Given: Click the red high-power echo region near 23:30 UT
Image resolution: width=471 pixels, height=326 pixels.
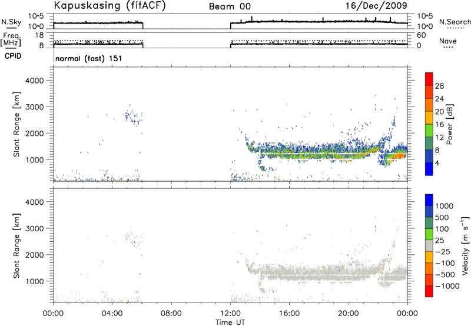Looking at the screenshot, I should 399,156.
